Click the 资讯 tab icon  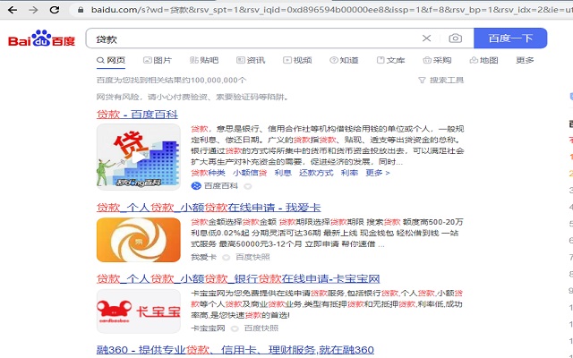click(241, 60)
